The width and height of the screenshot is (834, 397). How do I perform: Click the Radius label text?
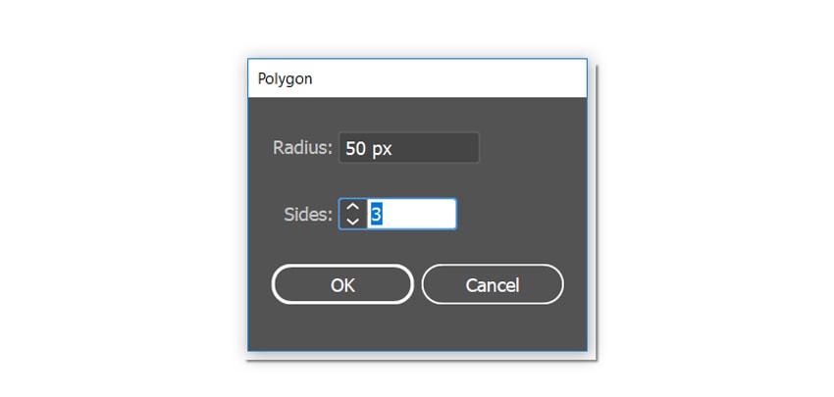tap(302, 149)
